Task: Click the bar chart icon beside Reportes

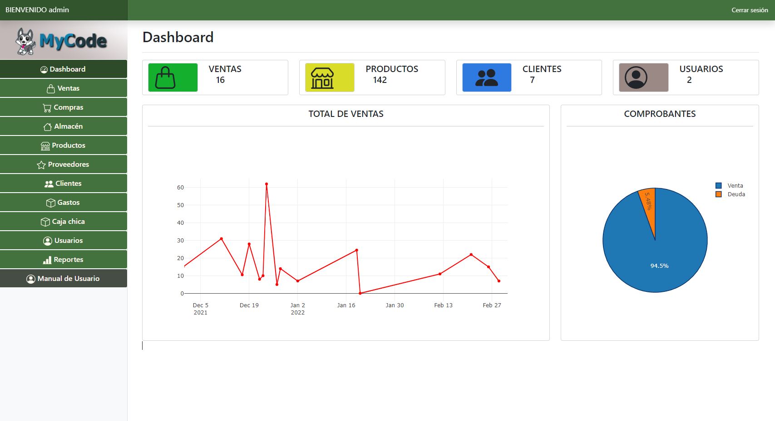Action: tap(47, 260)
